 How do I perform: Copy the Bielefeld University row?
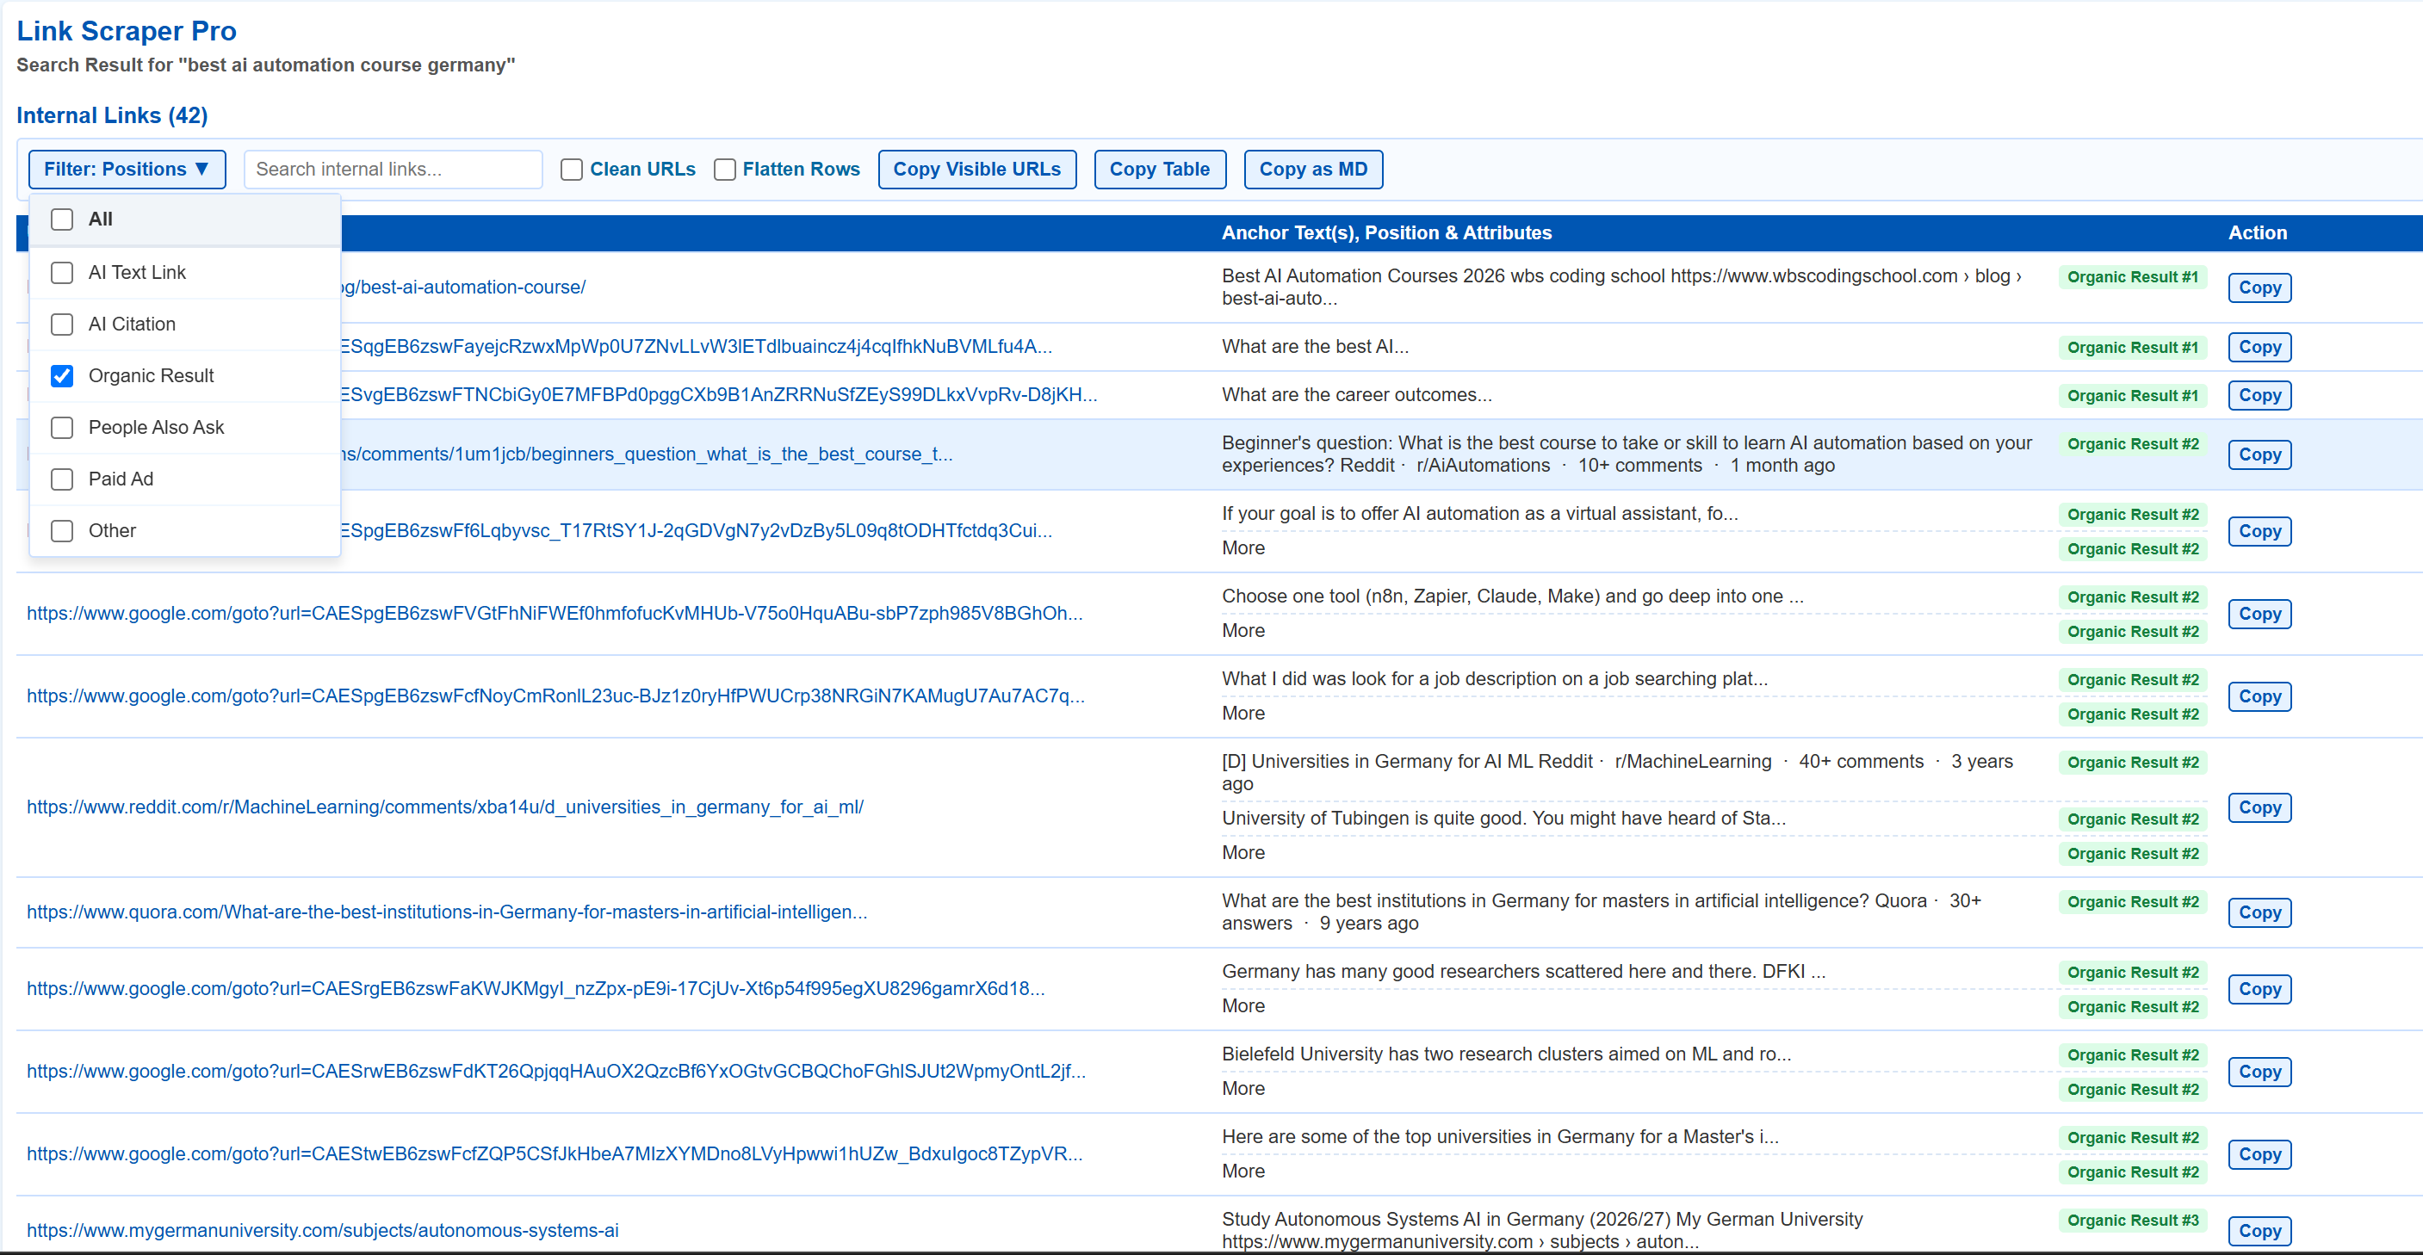tap(2259, 1072)
